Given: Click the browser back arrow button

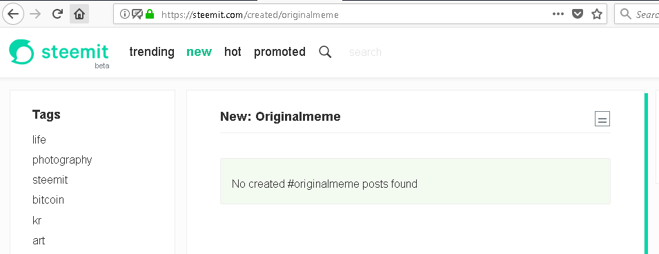Looking at the screenshot, I should click(13, 14).
